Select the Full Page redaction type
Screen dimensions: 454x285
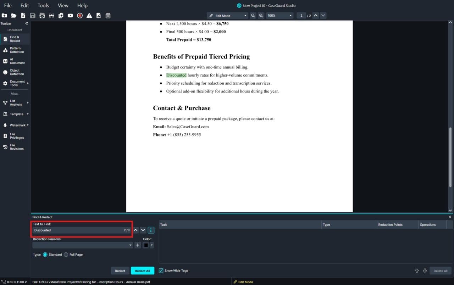(66, 255)
